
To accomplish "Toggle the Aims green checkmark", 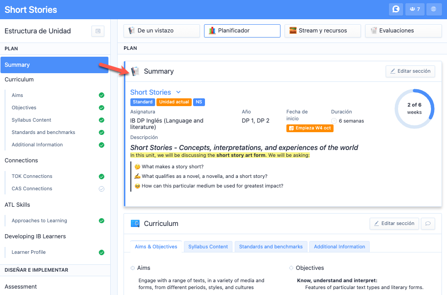I will coord(102,96).
